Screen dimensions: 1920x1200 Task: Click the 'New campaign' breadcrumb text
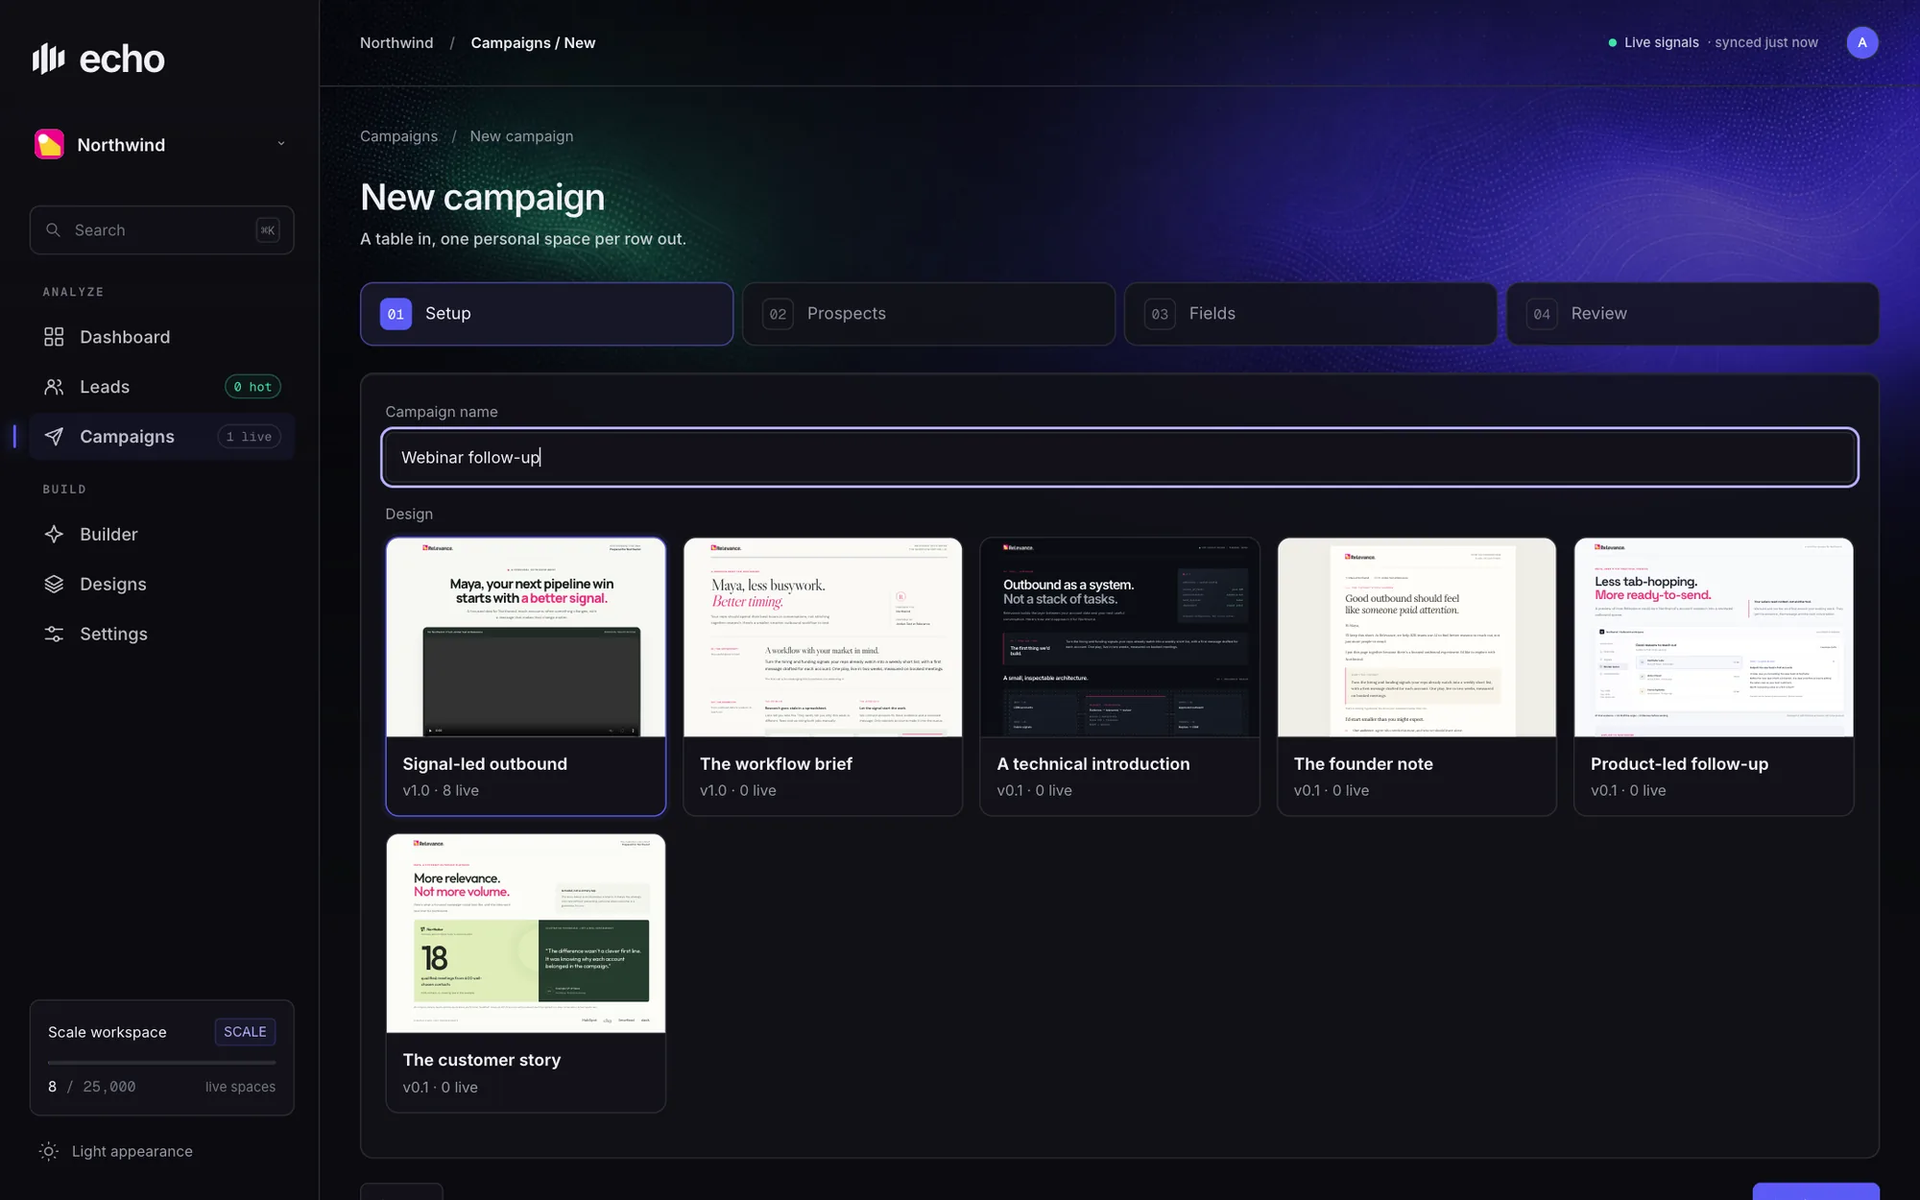click(x=521, y=136)
